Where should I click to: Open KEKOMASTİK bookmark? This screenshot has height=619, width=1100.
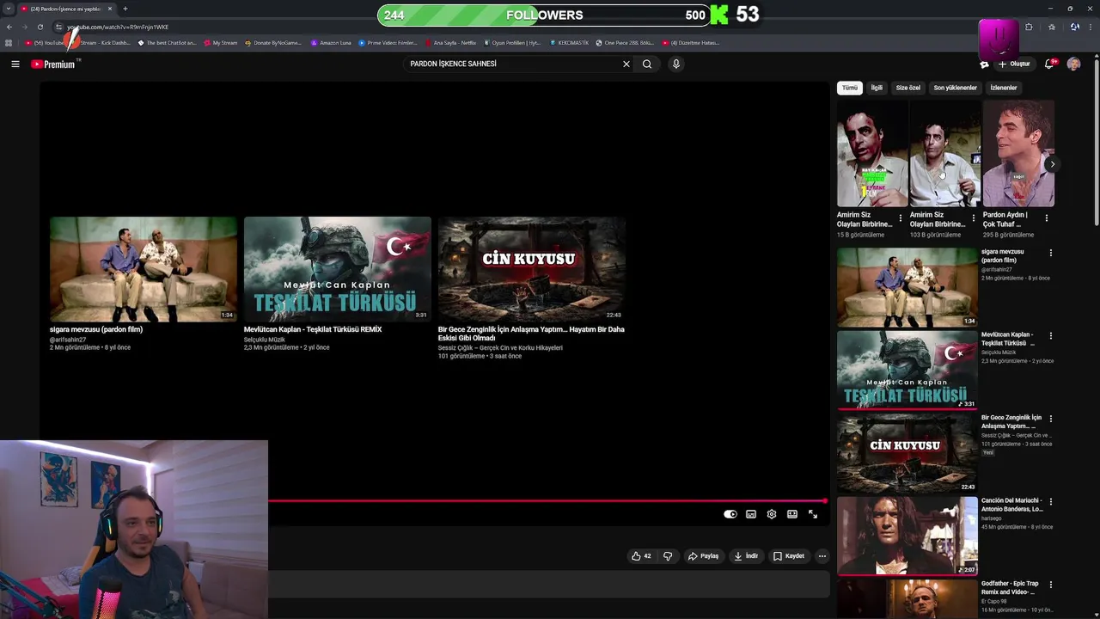pyautogui.click(x=569, y=42)
